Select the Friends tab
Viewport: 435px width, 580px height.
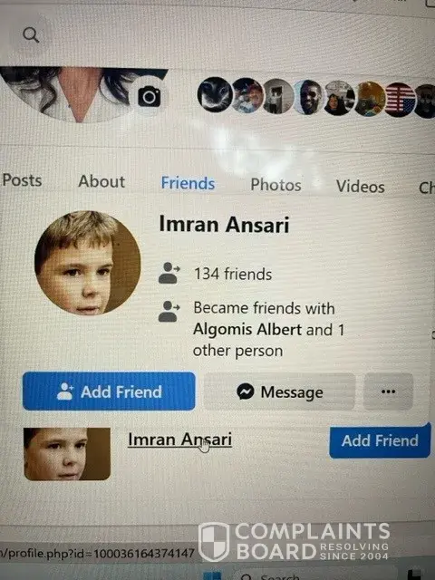coord(188,183)
